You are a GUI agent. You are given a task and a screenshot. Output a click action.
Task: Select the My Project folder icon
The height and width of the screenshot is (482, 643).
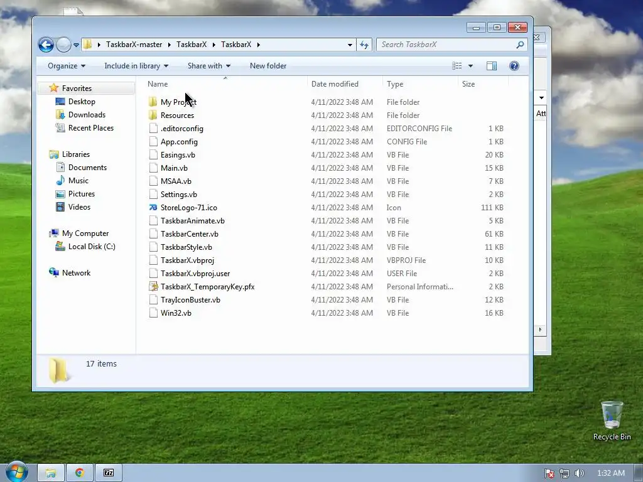coord(153,102)
